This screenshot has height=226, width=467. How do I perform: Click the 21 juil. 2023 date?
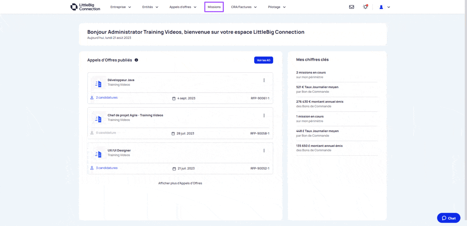pyautogui.click(x=186, y=169)
